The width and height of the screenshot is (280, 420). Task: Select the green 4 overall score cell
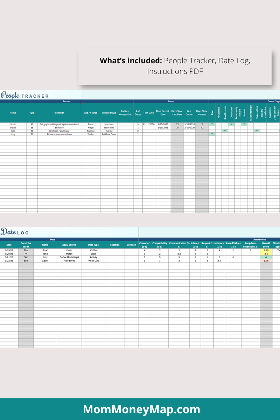point(266,257)
